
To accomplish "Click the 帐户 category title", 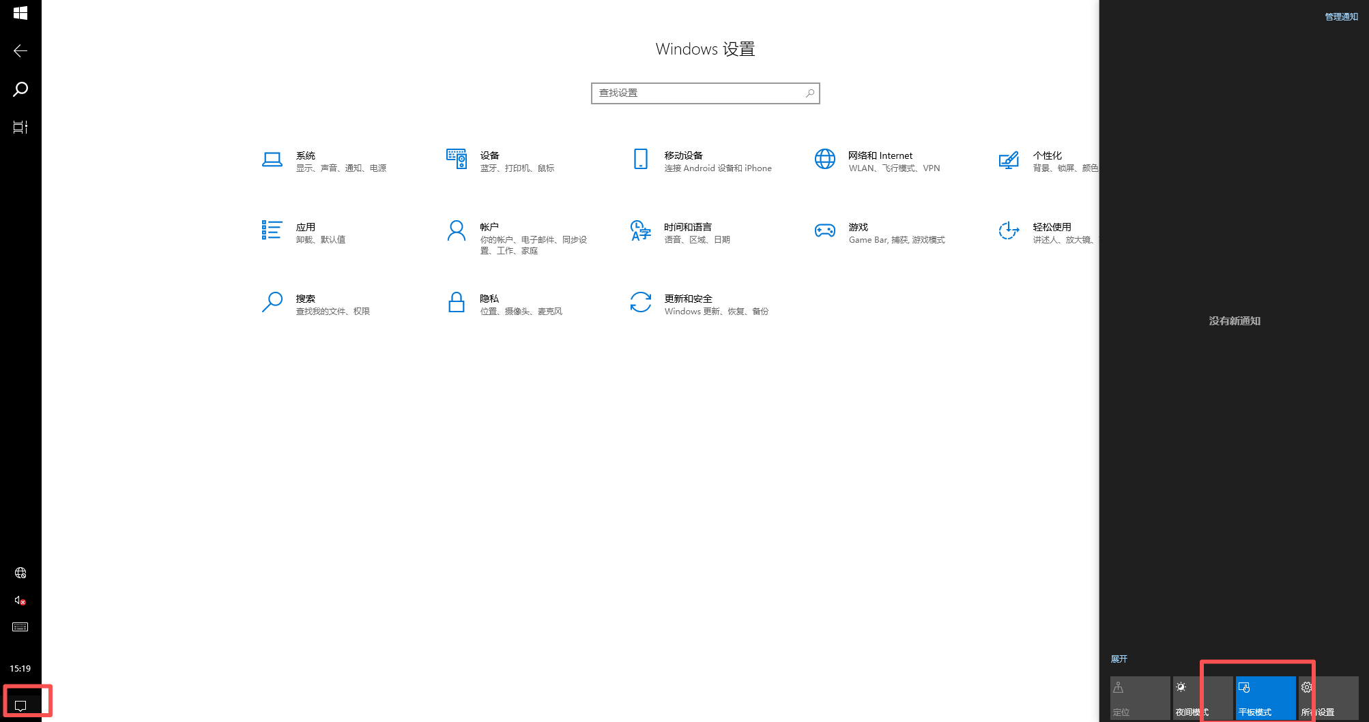I will (490, 228).
